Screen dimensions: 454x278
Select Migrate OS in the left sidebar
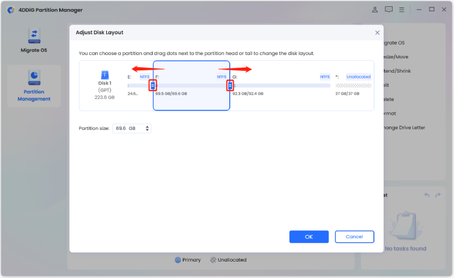(34, 40)
